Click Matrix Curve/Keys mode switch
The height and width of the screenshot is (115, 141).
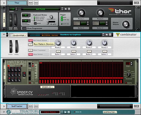tap(30, 65)
